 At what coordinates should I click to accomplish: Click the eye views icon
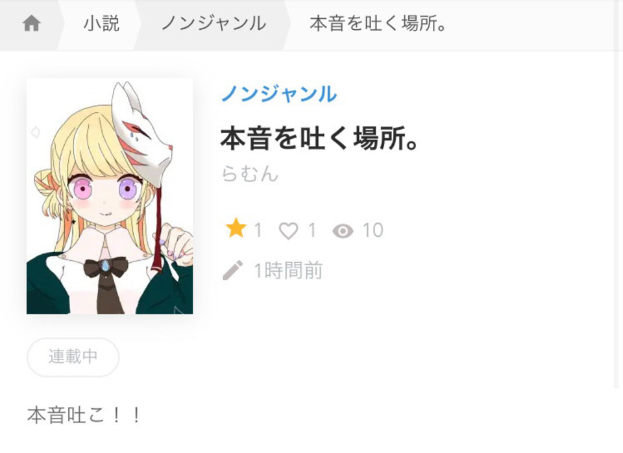[x=343, y=231]
